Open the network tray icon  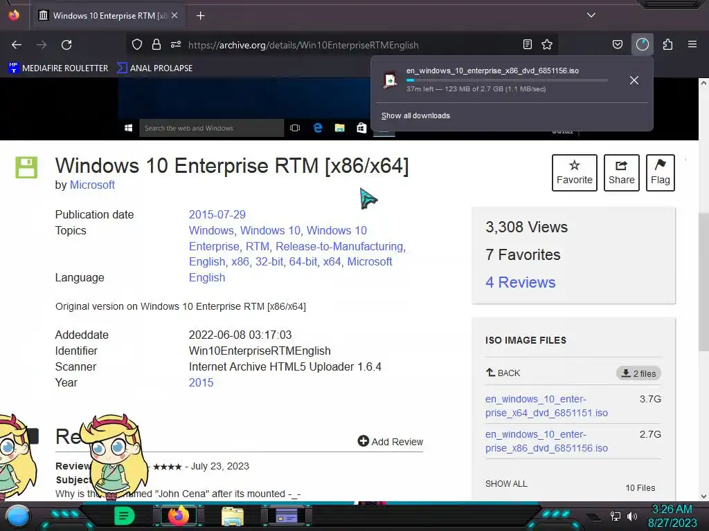(x=615, y=516)
